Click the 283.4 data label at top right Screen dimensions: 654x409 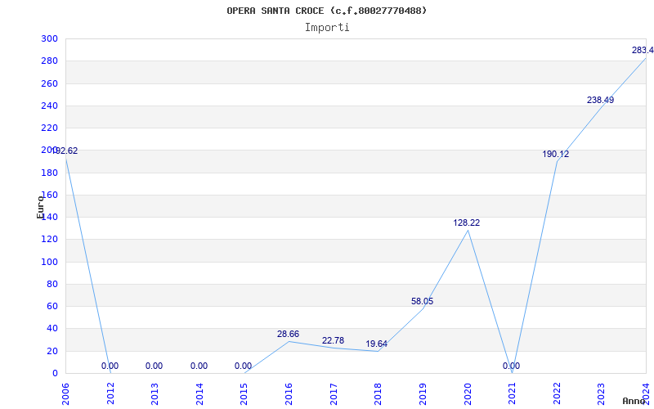[x=643, y=51]
